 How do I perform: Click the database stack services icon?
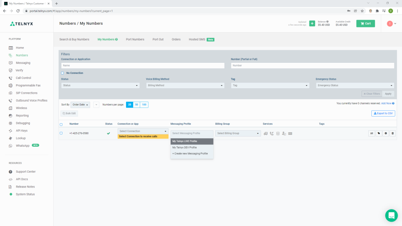tap(278, 133)
